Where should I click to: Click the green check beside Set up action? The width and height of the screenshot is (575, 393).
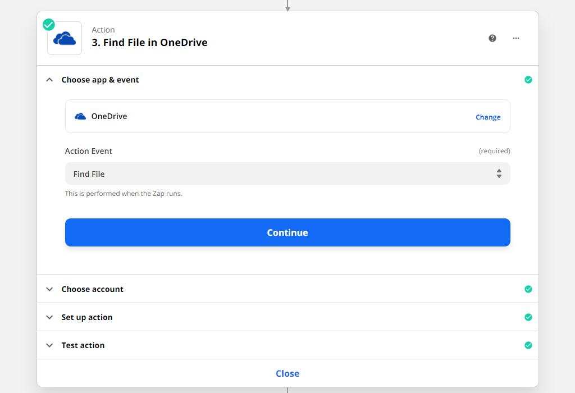pos(528,317)
